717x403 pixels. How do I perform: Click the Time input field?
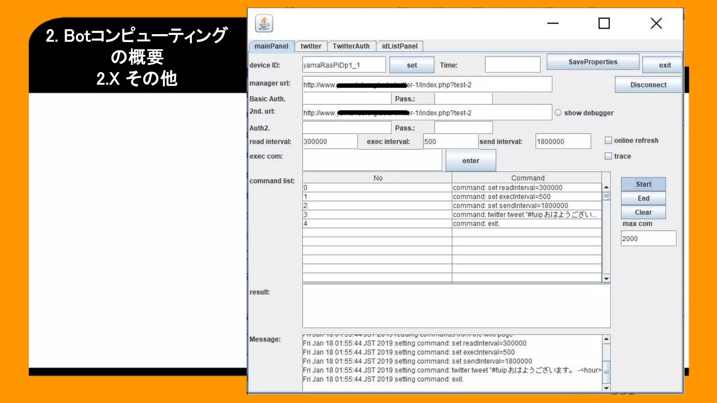[513, 65]
